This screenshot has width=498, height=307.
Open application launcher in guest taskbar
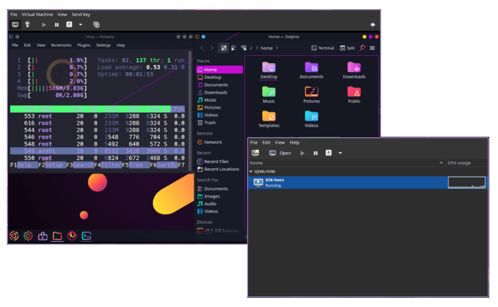(14, 236)
